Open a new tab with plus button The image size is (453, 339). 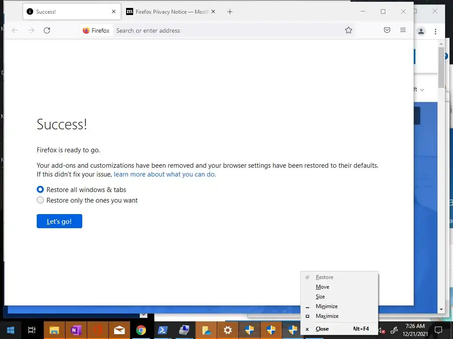tap(230, 12)
